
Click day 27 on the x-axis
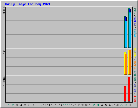tap(113, 105)
